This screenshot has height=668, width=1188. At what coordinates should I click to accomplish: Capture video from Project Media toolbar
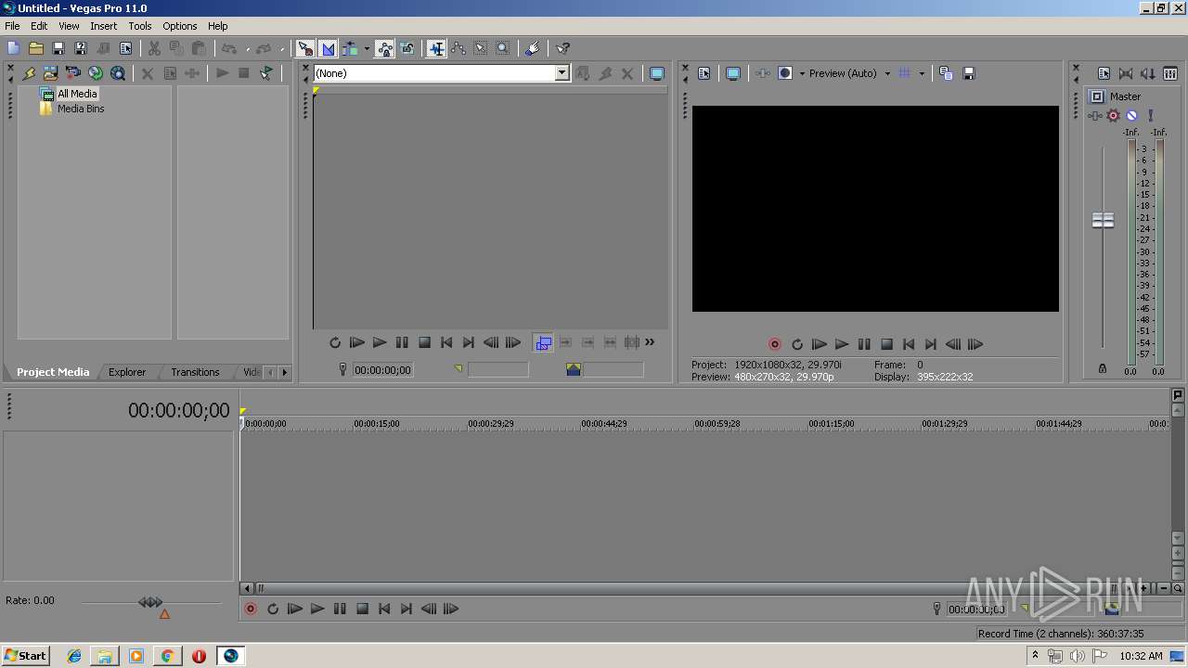(x=72, y=73)
